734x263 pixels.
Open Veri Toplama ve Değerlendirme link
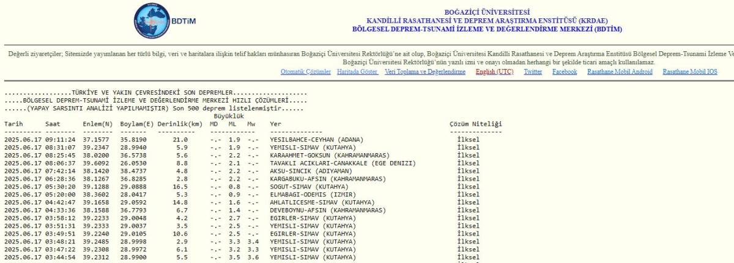[425, 72]
